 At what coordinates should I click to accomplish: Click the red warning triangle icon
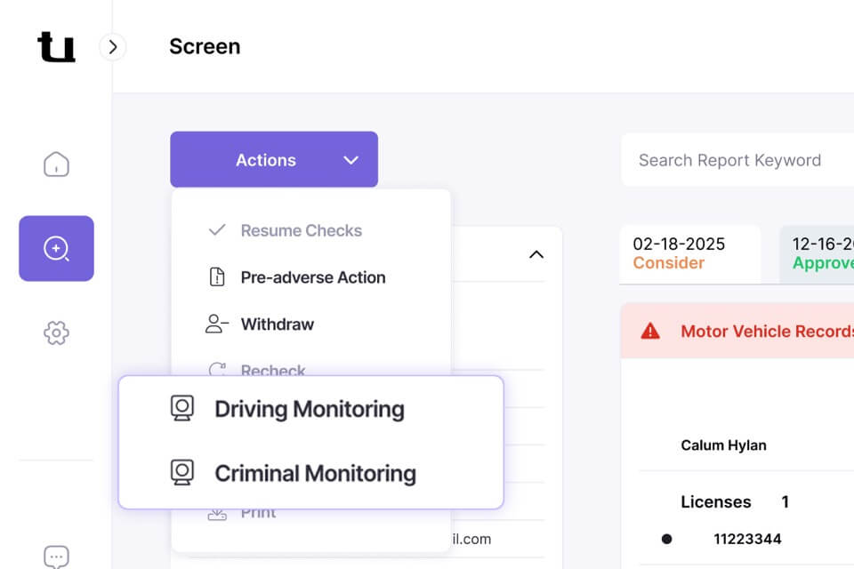pyautogui.click(x=650, y=332)
